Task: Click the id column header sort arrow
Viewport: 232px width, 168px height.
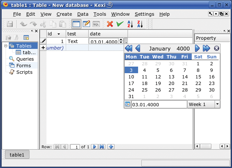Action: click(59, 34)
